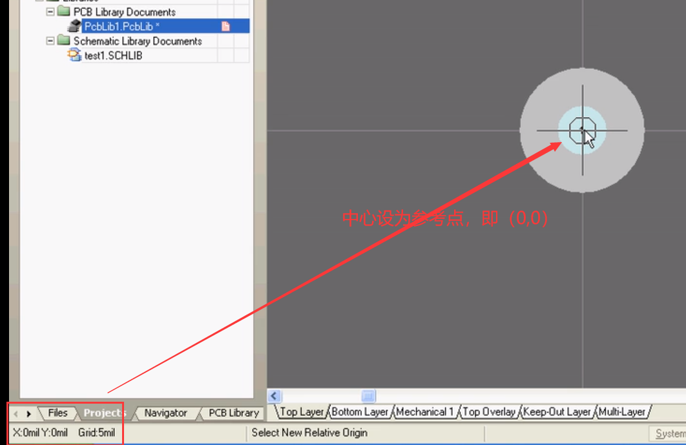The width and height of the screenshot is (686, 445).
Task: Collapse the Schematic Library Documents node
Action: [x=50, y=40]
